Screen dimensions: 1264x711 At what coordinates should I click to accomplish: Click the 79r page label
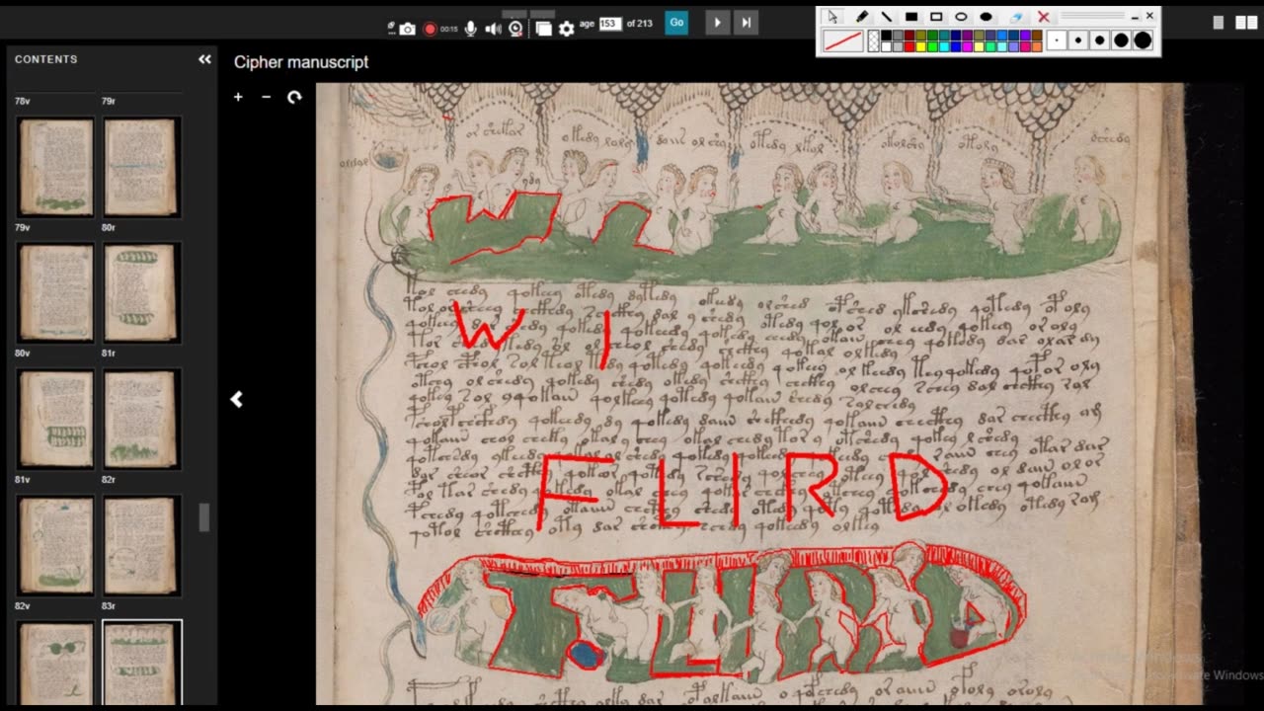[x=109, y=101]
